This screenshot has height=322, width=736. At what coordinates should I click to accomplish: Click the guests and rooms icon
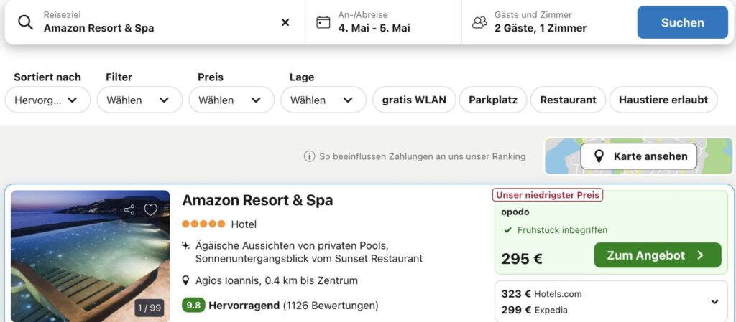(x=479, y=22)
